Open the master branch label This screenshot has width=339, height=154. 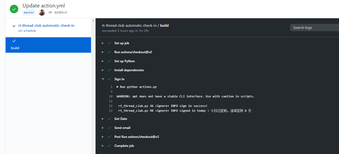29,12
